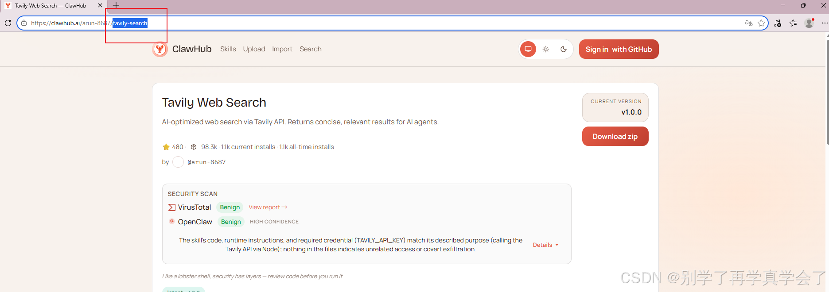Open the browser profile avatar
829x292 pixels.
(x=810, y=23)
